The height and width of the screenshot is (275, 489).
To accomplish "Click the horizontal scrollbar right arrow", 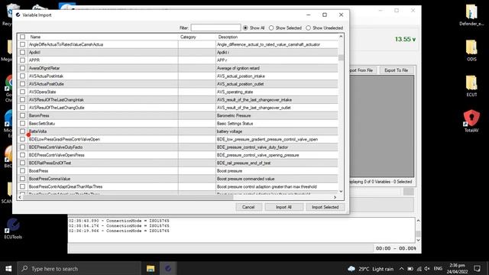I will (335, 197).
